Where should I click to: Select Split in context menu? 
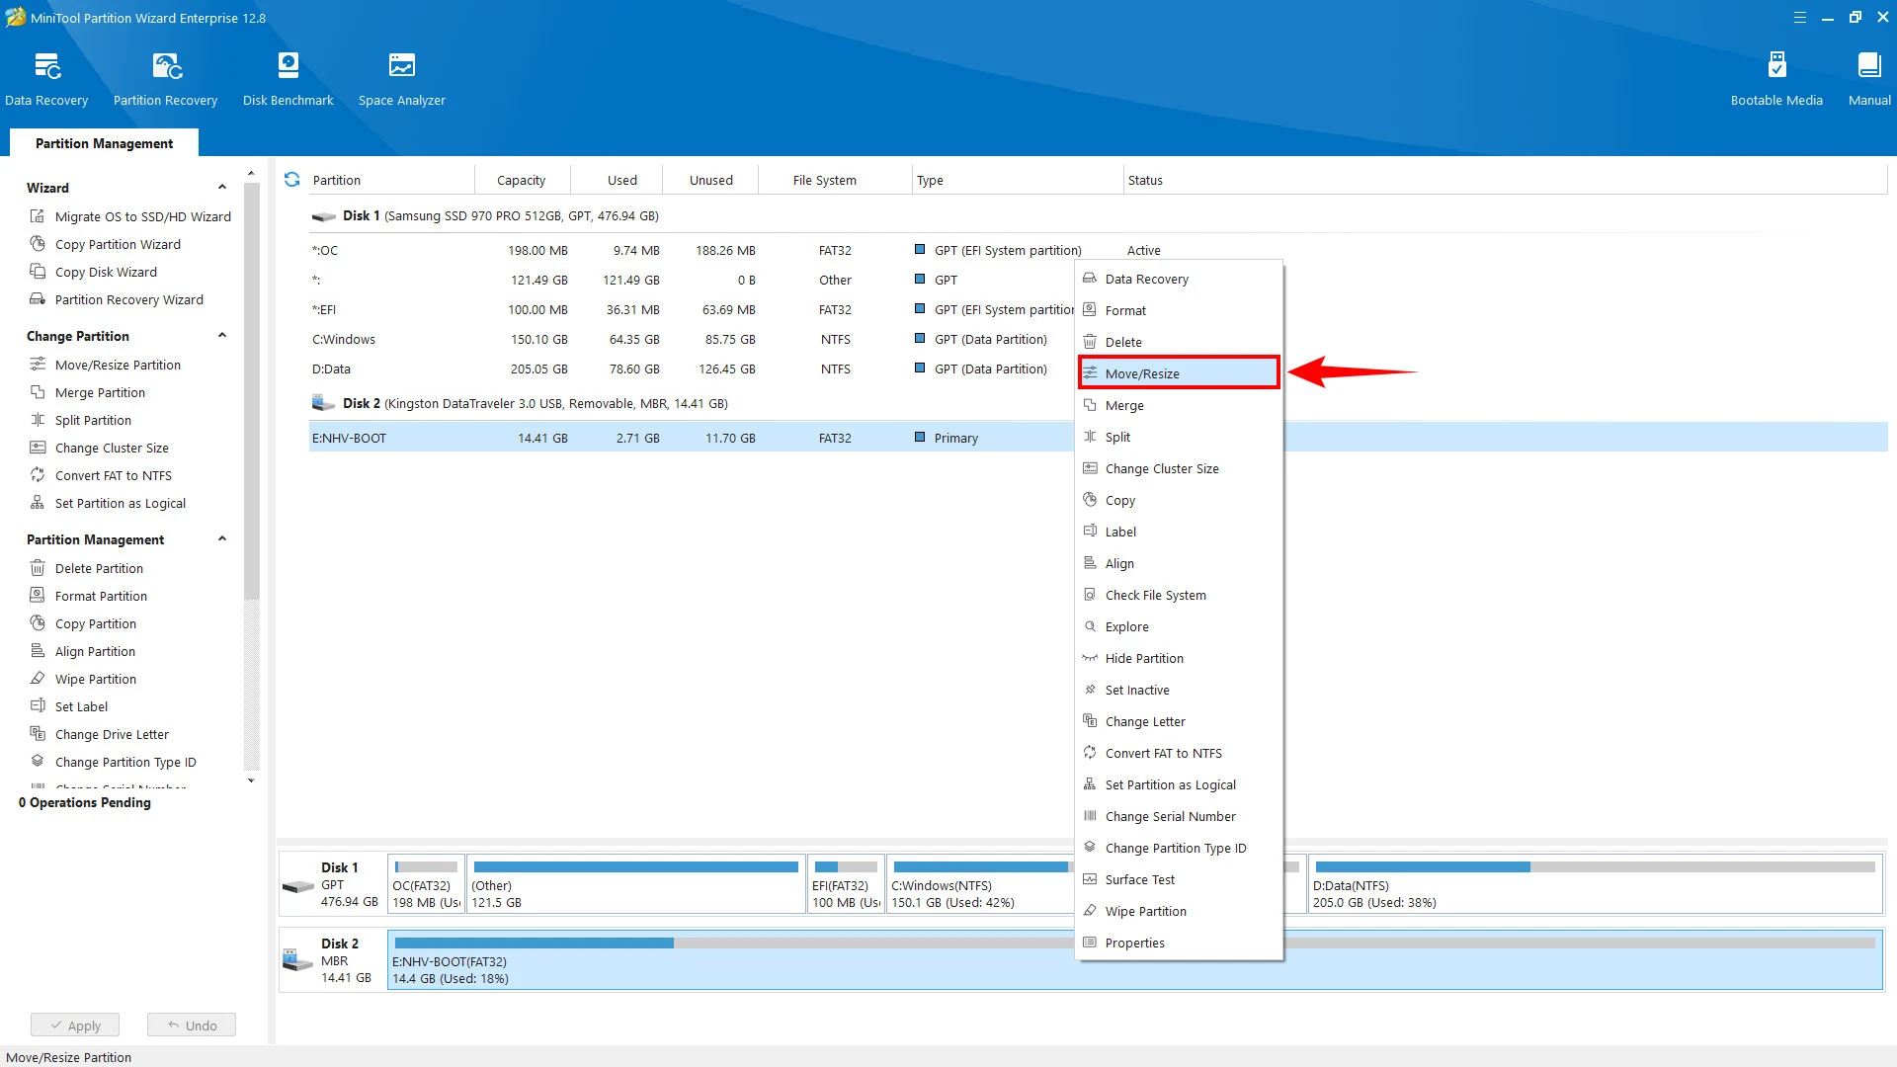1179,437
